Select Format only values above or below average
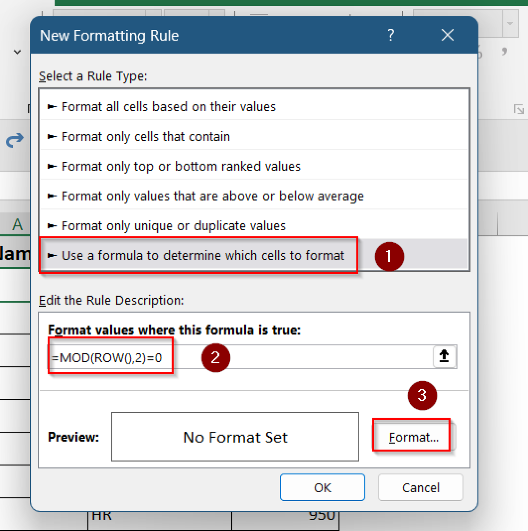Screen dimensions: 528x531 [x=212, y=196]
